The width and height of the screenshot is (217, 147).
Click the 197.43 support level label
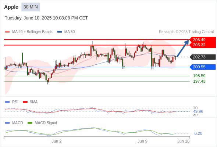click(199, 81)
